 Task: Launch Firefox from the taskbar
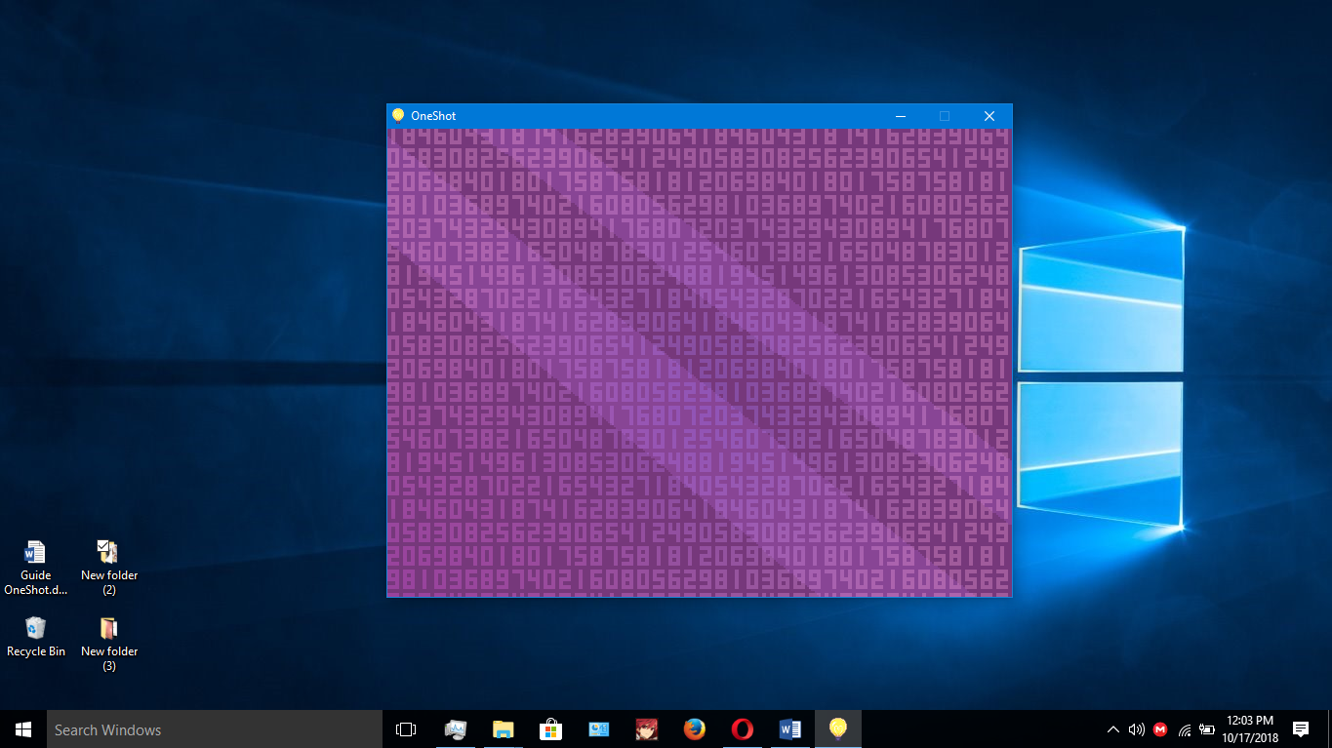click(x=694, y=729)
